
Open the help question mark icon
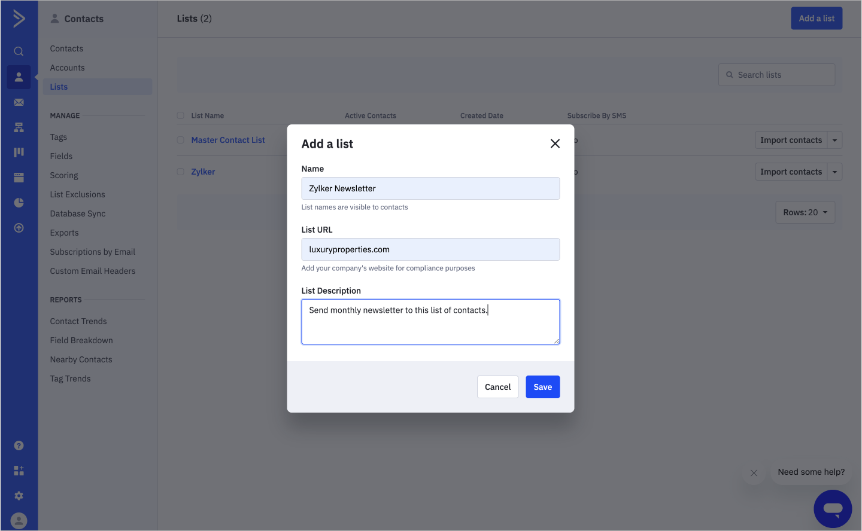[x=19, y=445]
